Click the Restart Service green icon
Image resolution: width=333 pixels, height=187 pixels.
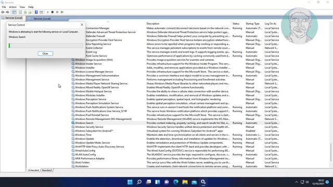[x=62, y=12]
